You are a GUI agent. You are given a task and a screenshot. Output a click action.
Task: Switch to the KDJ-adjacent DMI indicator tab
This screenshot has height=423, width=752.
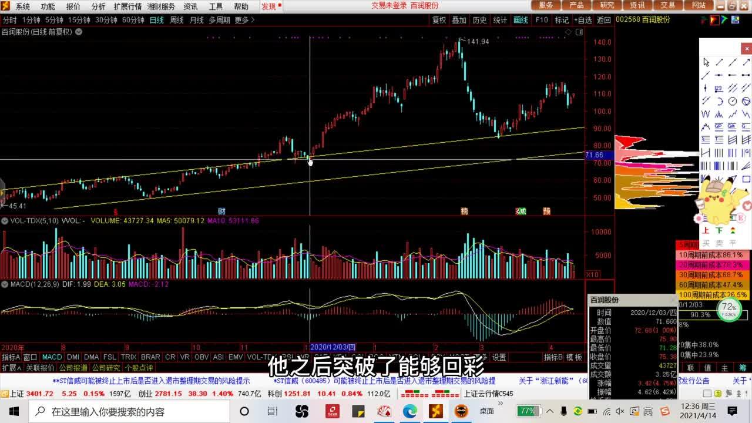pos(73,357)
